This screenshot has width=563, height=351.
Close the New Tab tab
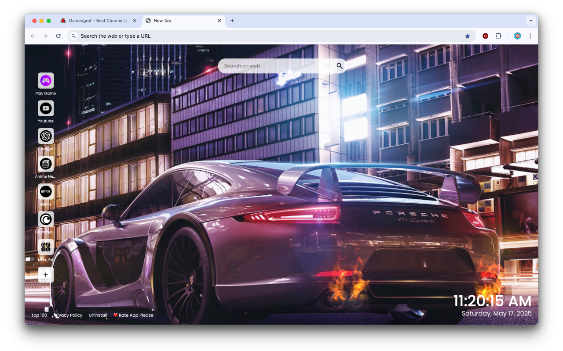point(219,21)
